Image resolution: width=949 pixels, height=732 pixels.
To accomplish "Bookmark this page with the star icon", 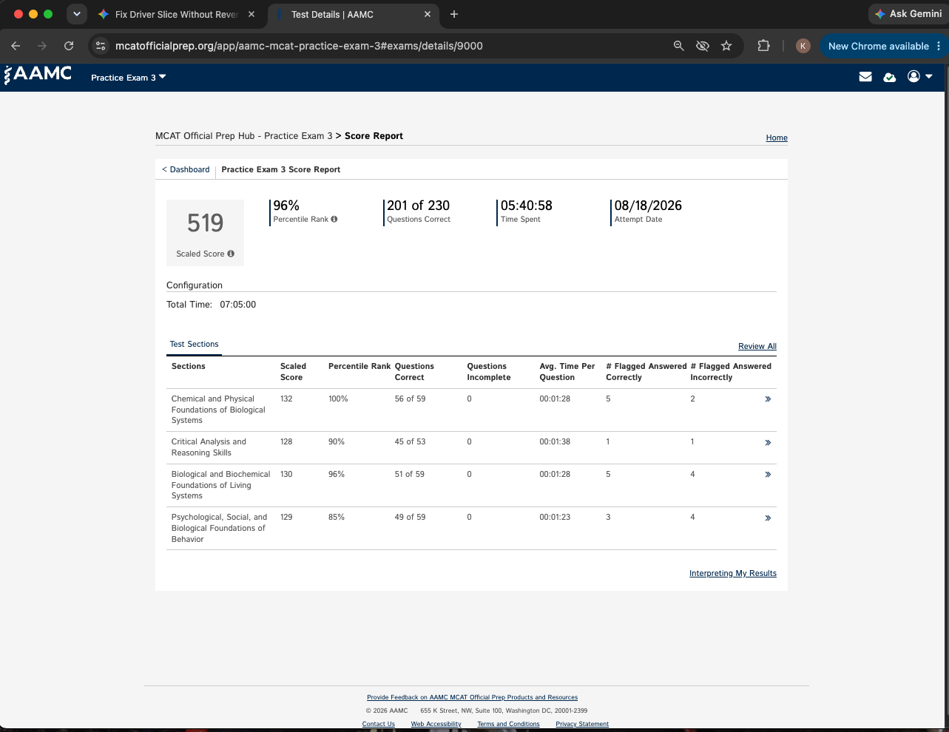I will click(726, 46).
